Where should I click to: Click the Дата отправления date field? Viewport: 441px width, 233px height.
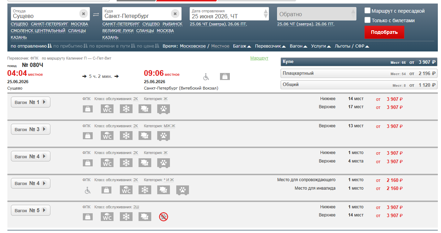[229, 14]
